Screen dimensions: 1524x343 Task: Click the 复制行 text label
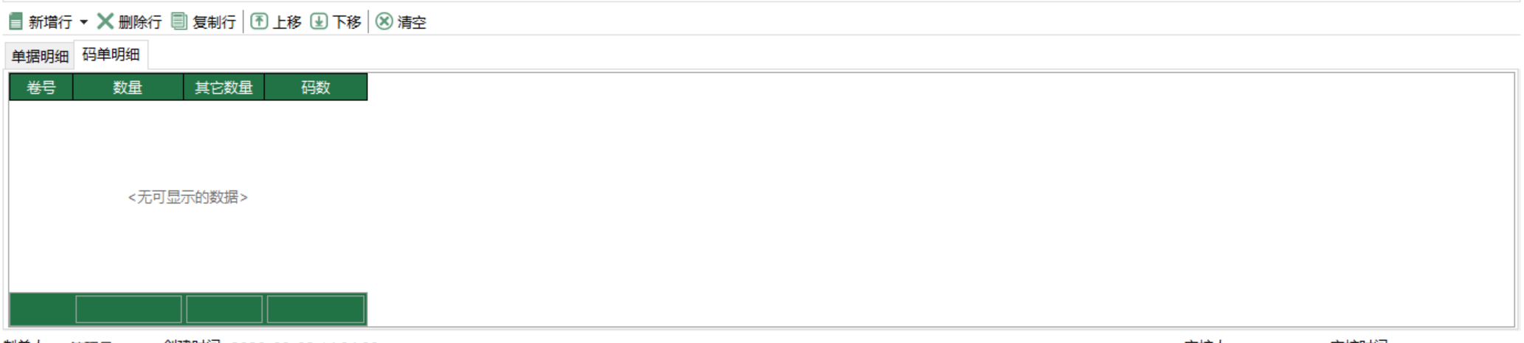214,22
